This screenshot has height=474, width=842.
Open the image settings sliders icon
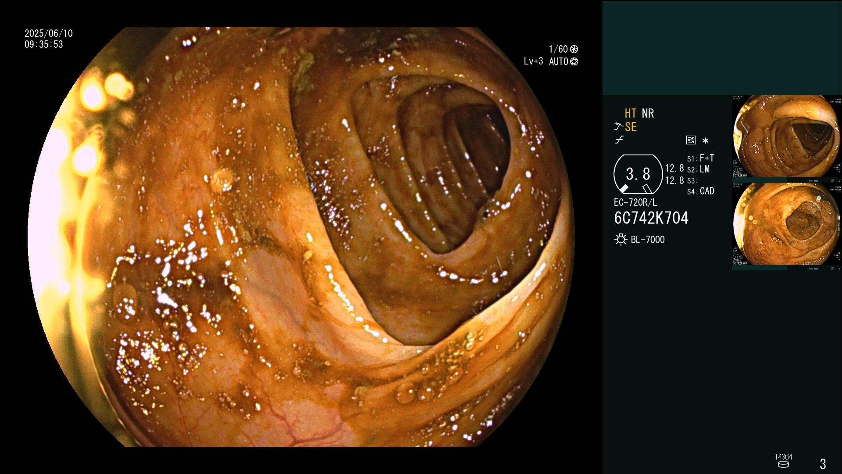[691, 140]
